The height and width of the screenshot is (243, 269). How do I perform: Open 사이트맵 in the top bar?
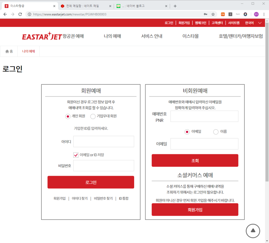point(234,23)
